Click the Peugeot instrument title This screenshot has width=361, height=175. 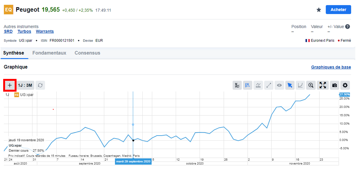(27, 10)
